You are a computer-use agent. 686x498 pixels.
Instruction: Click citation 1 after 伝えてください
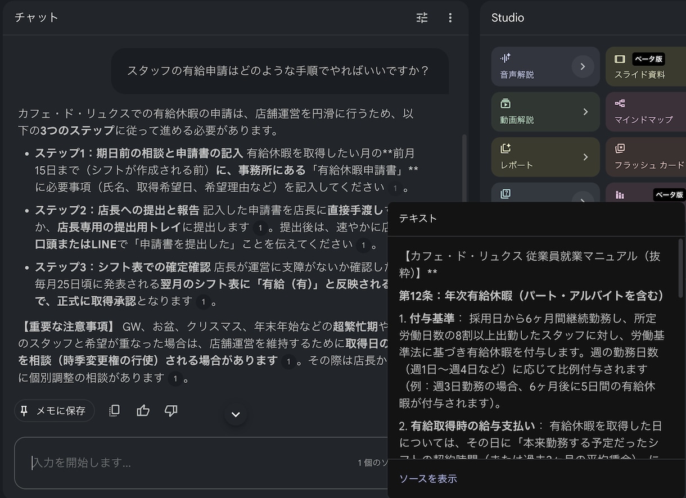[363, 245]
